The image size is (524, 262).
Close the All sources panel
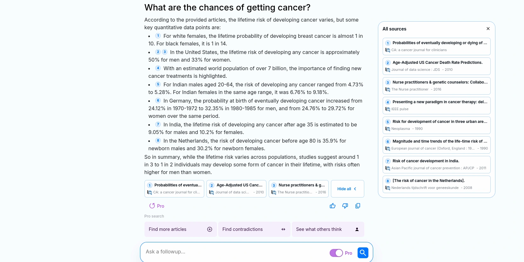tap(488, 29)
